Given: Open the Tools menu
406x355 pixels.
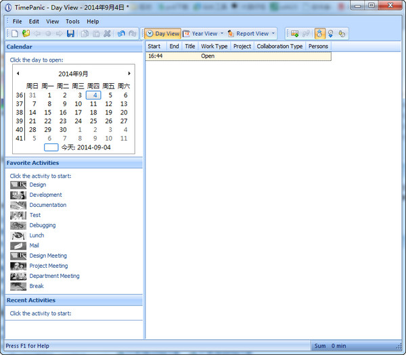Looking at the screenshot, I should tap(72, 22).
